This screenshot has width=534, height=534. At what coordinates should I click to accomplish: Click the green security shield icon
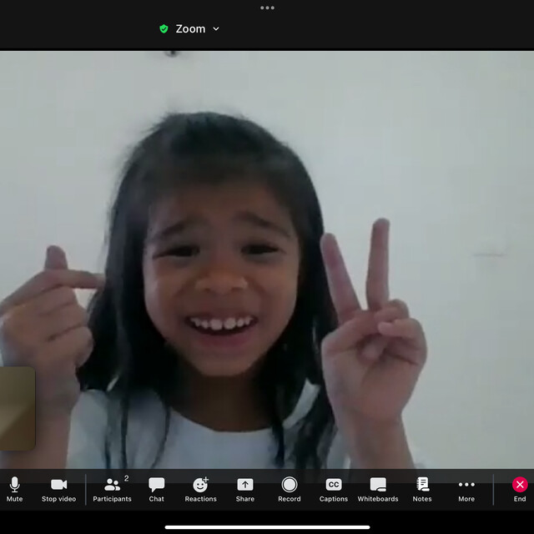164,29
